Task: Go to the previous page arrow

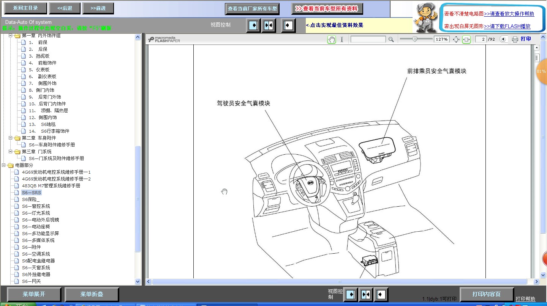Action: coord(503,39)
